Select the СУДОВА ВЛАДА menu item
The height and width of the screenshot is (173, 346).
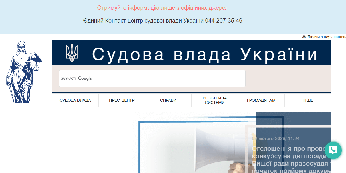pos(75,100)
